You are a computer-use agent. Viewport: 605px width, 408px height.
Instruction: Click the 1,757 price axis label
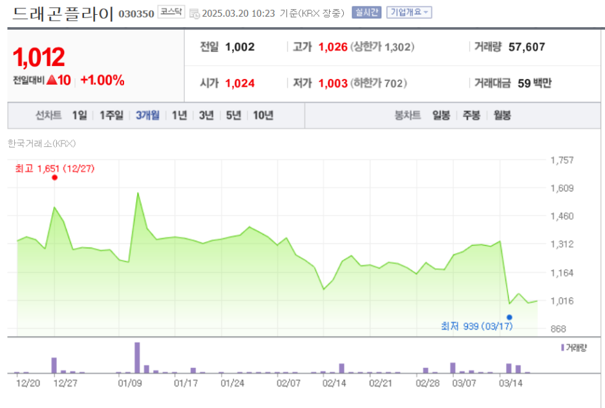(x=562, y=160)
